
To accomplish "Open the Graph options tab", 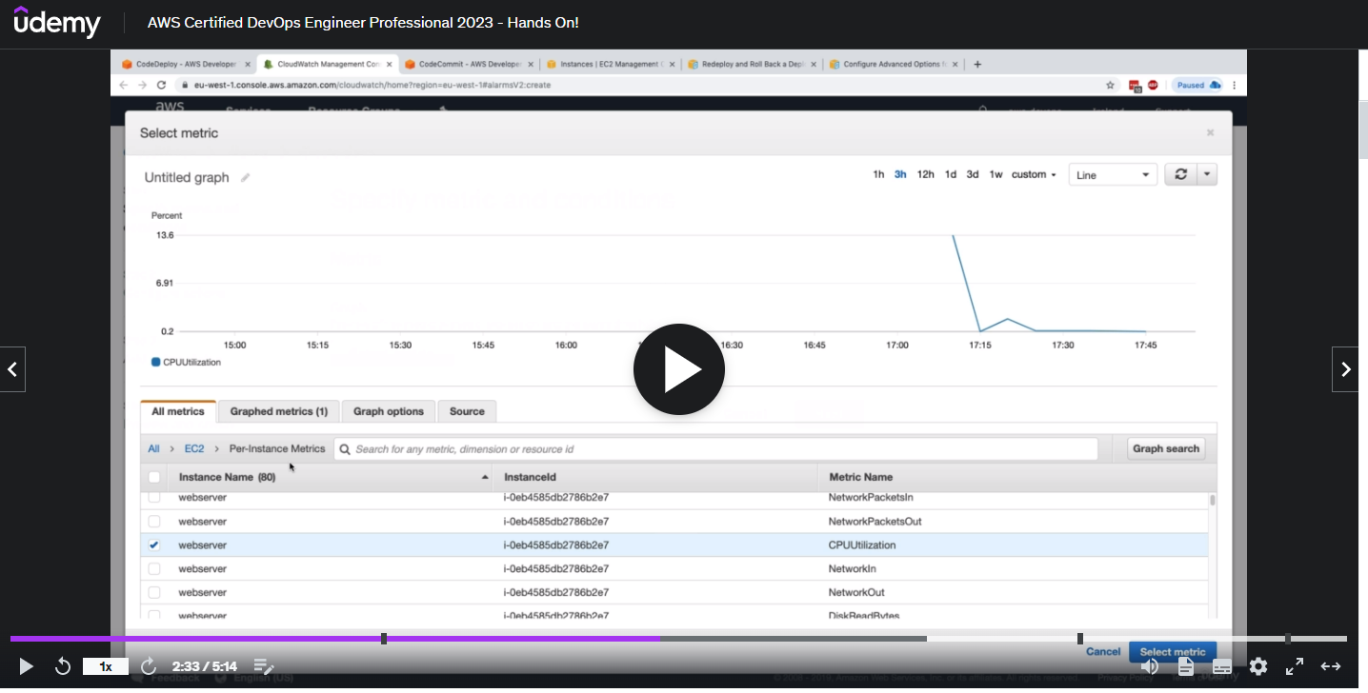I will coord(389,411).
